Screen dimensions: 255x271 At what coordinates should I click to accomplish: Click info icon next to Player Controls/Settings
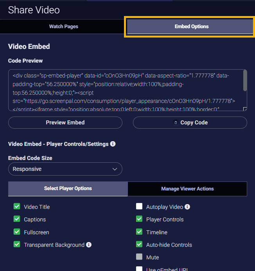[113, 144]
